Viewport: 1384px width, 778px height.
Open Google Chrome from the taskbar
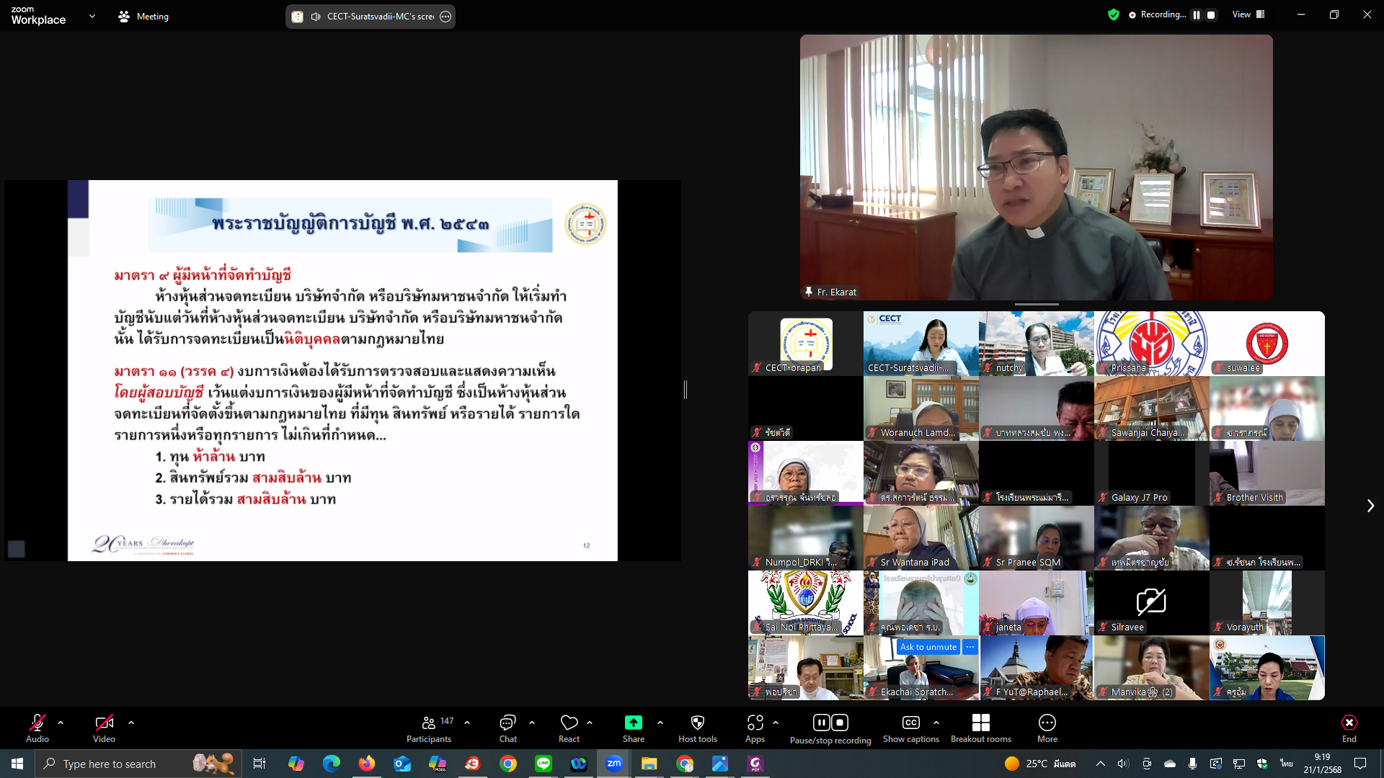pos(508,764)
